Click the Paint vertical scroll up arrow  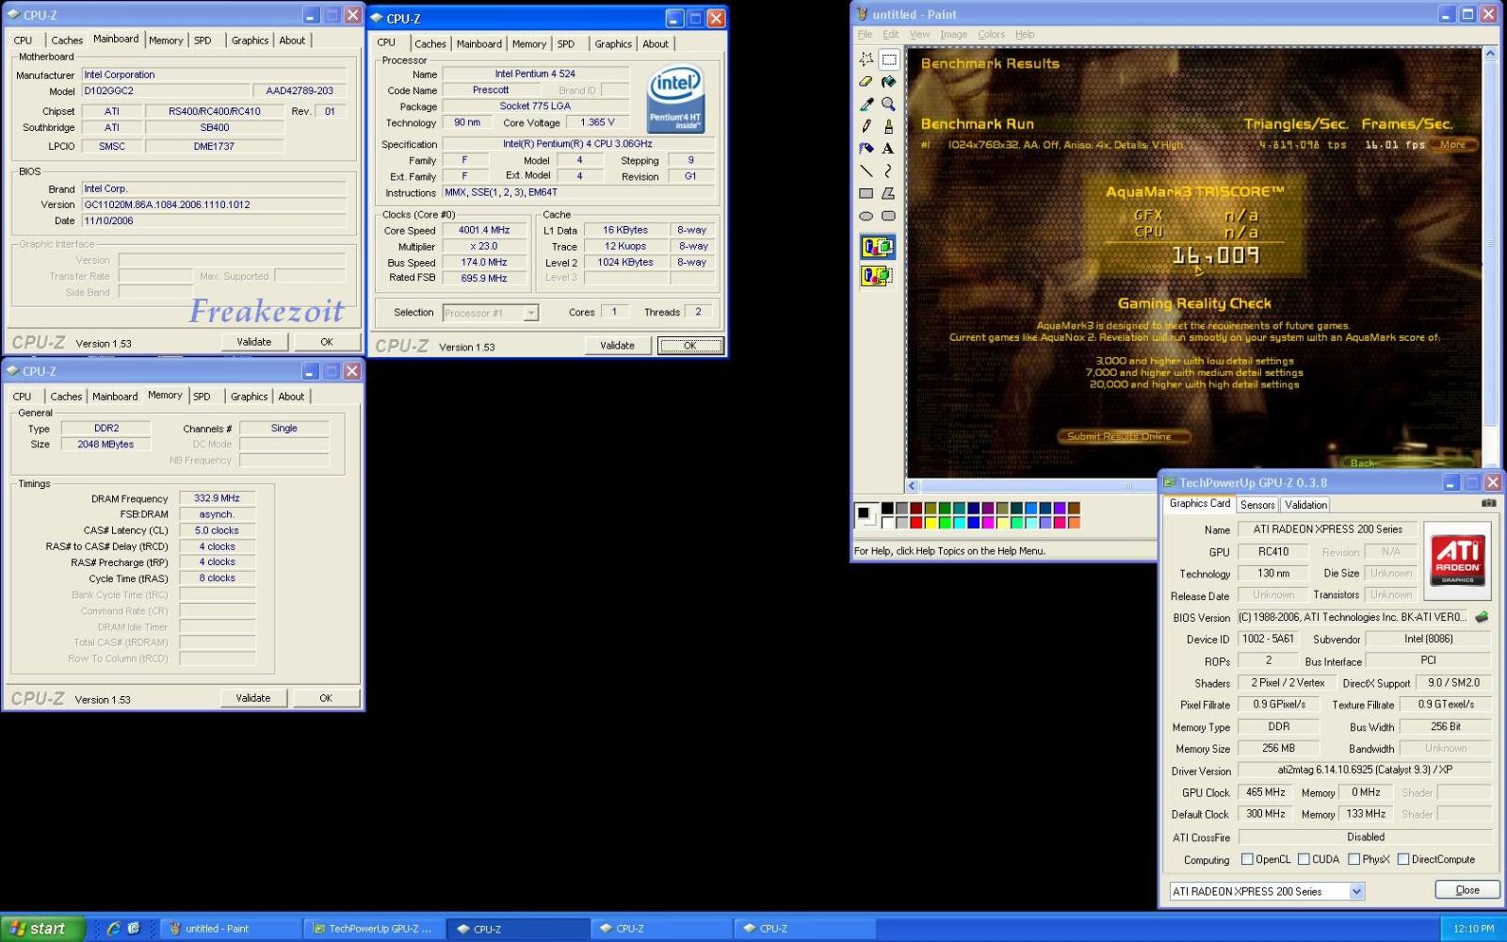point(1490,55)
